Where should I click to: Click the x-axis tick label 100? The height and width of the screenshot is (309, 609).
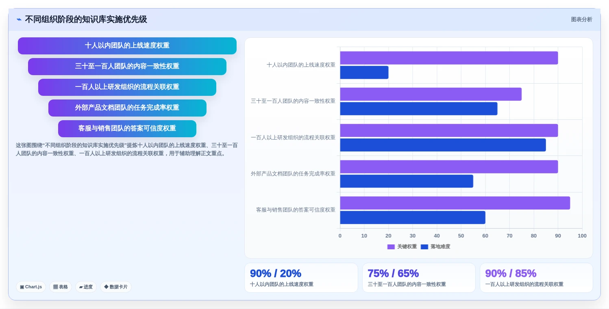pyautogui.click(x=582, y=236)
